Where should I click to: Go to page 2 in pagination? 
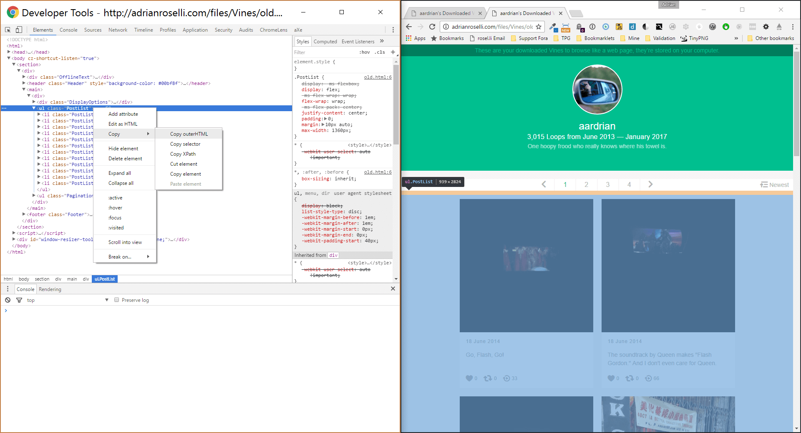[x=586, y=184]
